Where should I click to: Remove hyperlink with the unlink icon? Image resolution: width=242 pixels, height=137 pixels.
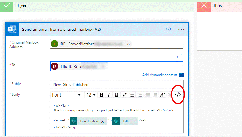(x=169, y=95)
